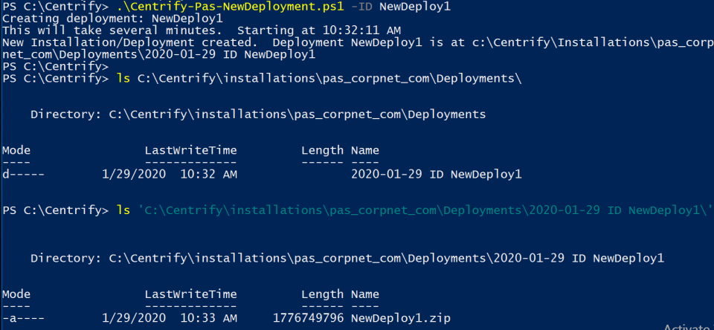Click the Length header above 1776749796

click(x=322, y=294)
